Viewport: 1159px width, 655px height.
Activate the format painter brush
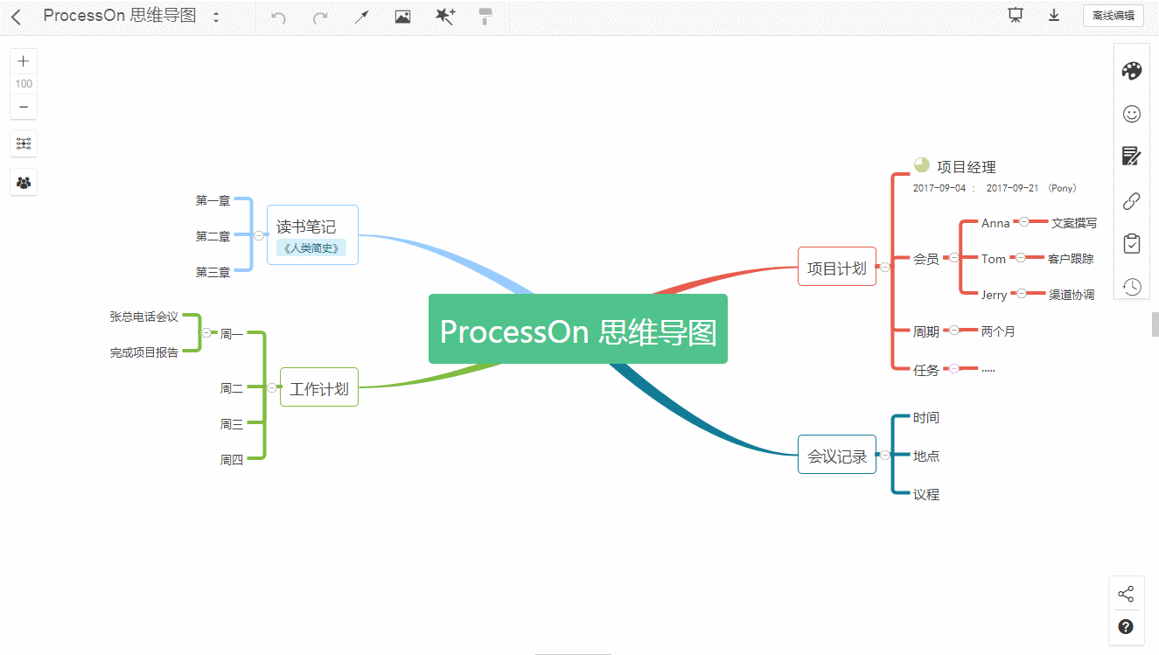pyautogui.click(x=485, y=17)
